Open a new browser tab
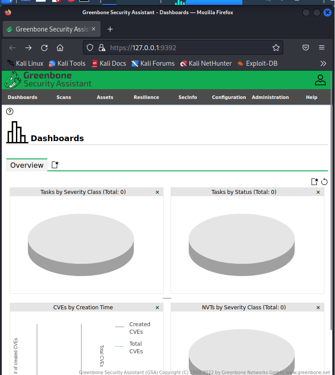The width and height of the screenshot is (335, 375). click(x=110, y=29)
